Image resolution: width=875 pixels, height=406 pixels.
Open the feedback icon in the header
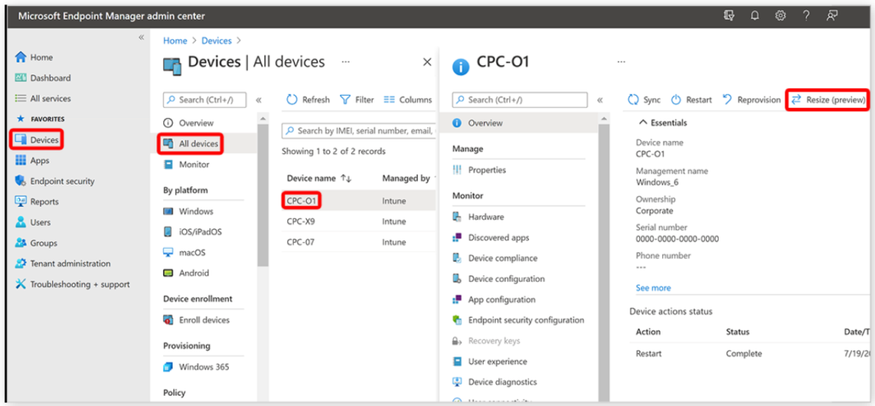point(832,15)
